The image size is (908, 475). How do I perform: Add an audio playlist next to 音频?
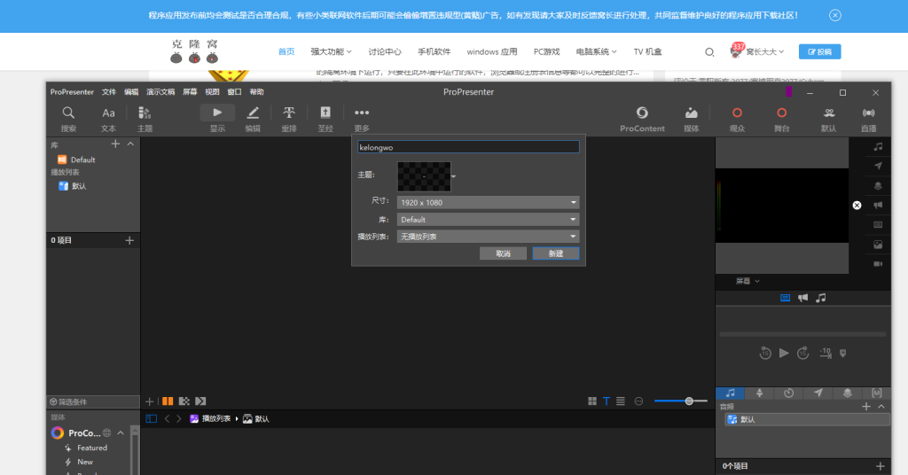click(x=866, y=407)
